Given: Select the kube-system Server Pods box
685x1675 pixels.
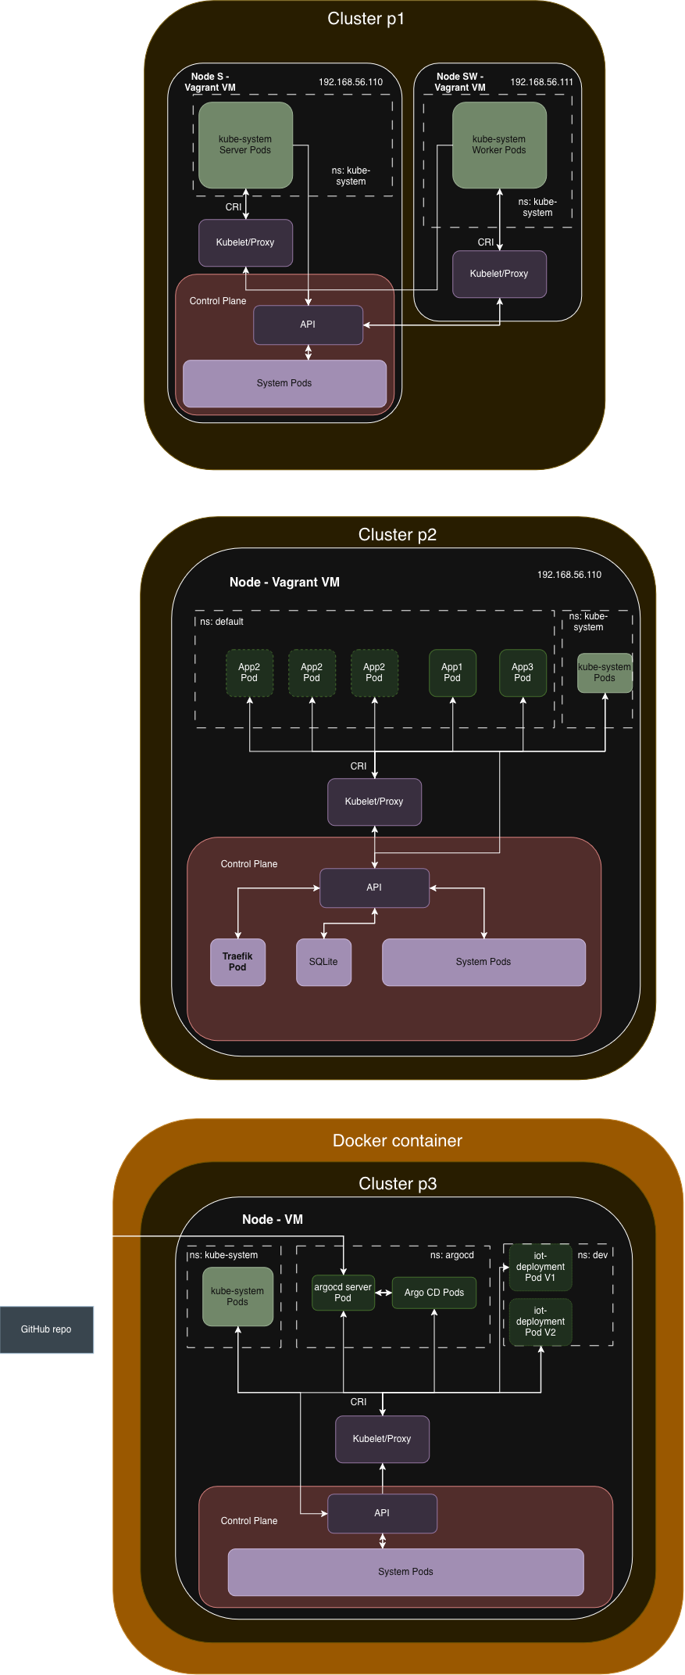Looking at the screenshot, I should (x=246, y=145).
